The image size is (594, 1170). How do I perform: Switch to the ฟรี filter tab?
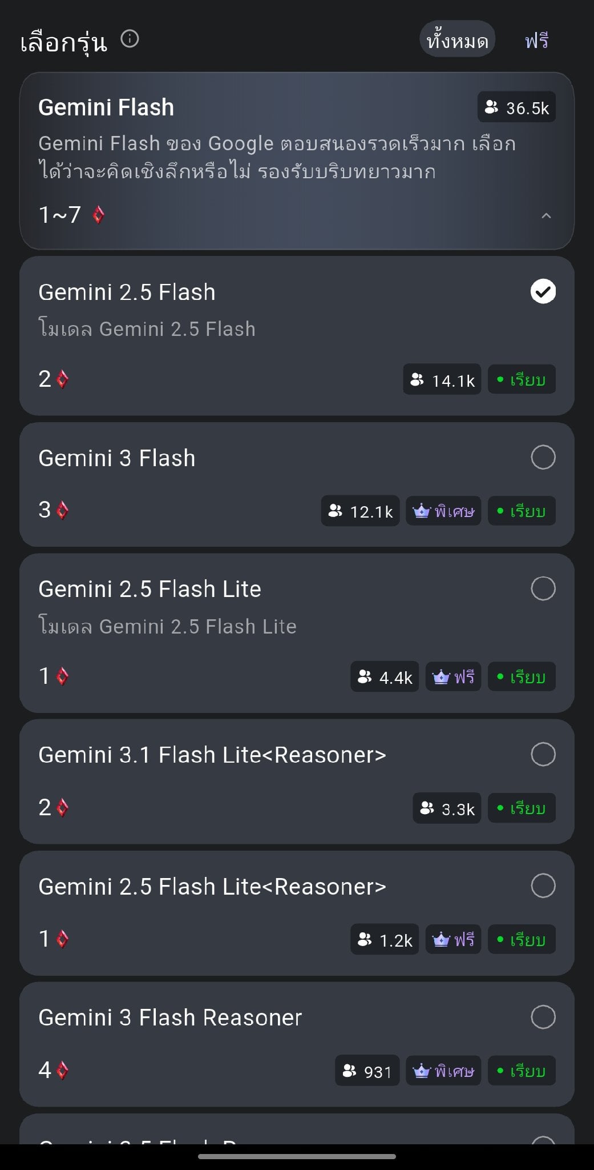[536, 39]
